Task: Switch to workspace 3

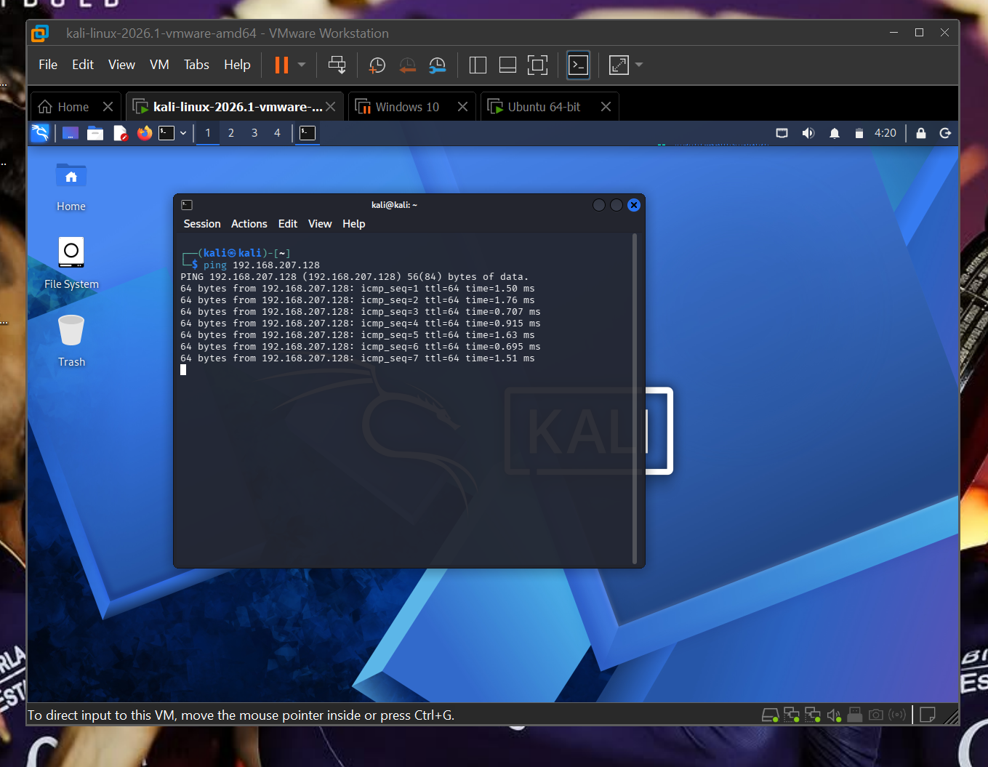Action: tap(254, 133)
